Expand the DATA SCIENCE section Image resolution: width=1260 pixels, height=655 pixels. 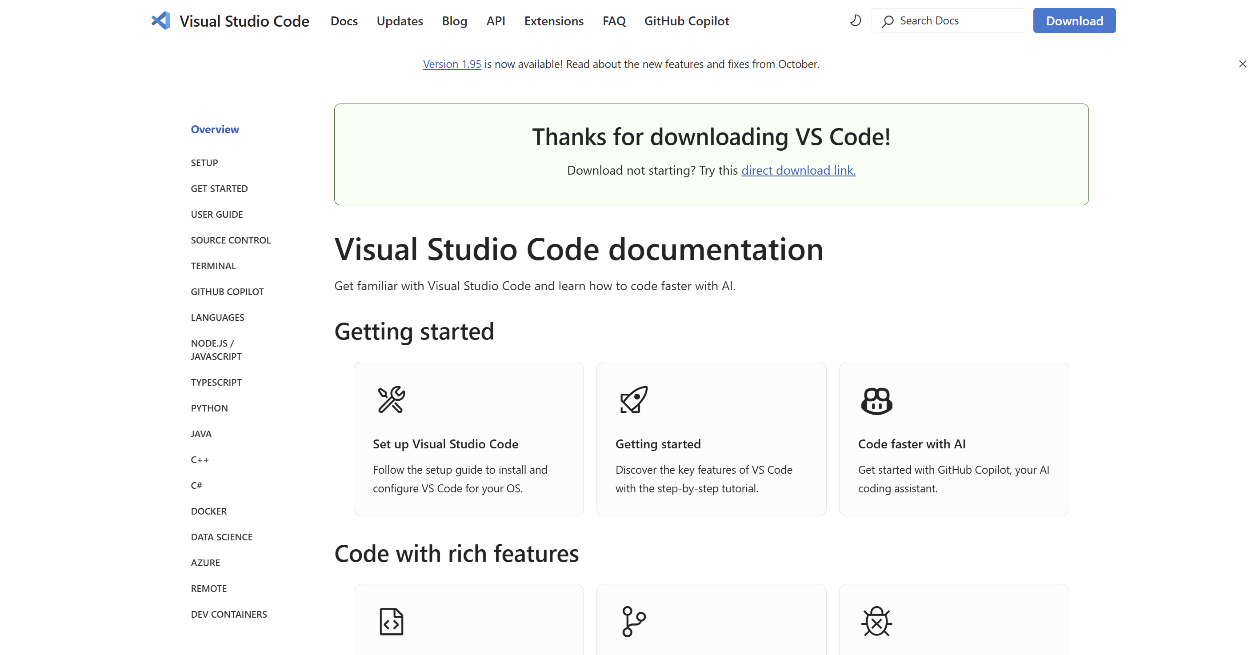point(222,537)
